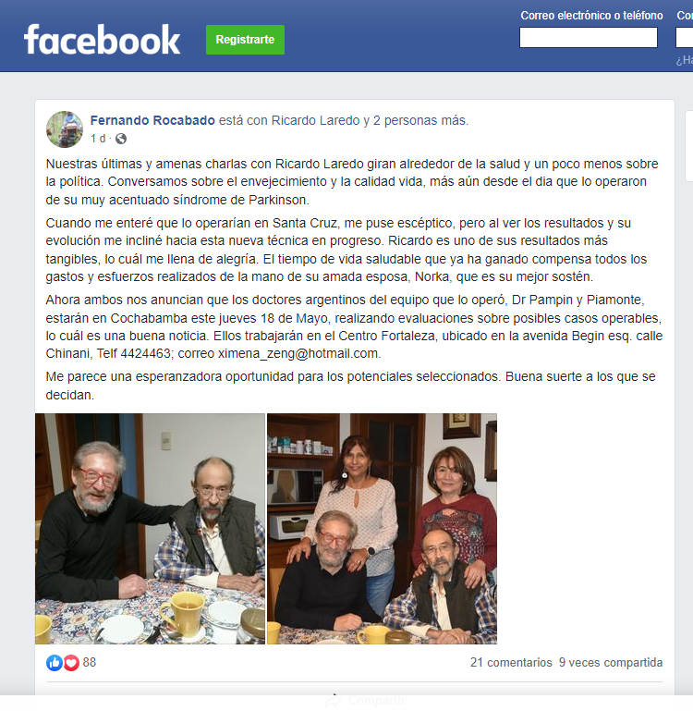This screenshot has height=711, width=693.
Task: Click the forgotten account help link in header
Action: click(x=685, y=60)
